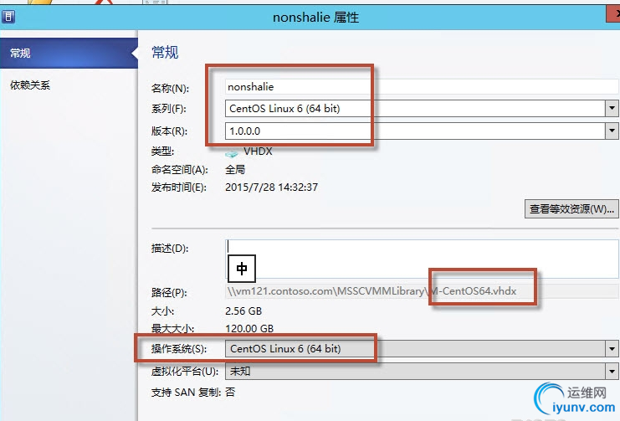Click the 操作系统 combo box CentOS value
Viewport: 620px width, 421px height.
[x=415, y=349]
